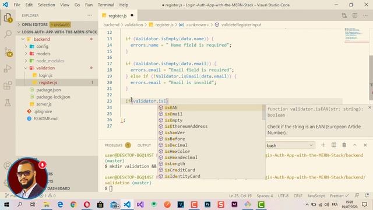The height and width of the screenshot is (210, 373).
Task: Open editor more actions menu
Action: 365,16
